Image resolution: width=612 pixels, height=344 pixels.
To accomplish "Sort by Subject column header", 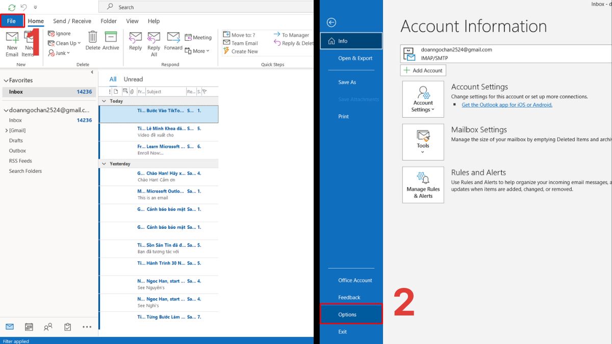I will click(x=165, y=92).
